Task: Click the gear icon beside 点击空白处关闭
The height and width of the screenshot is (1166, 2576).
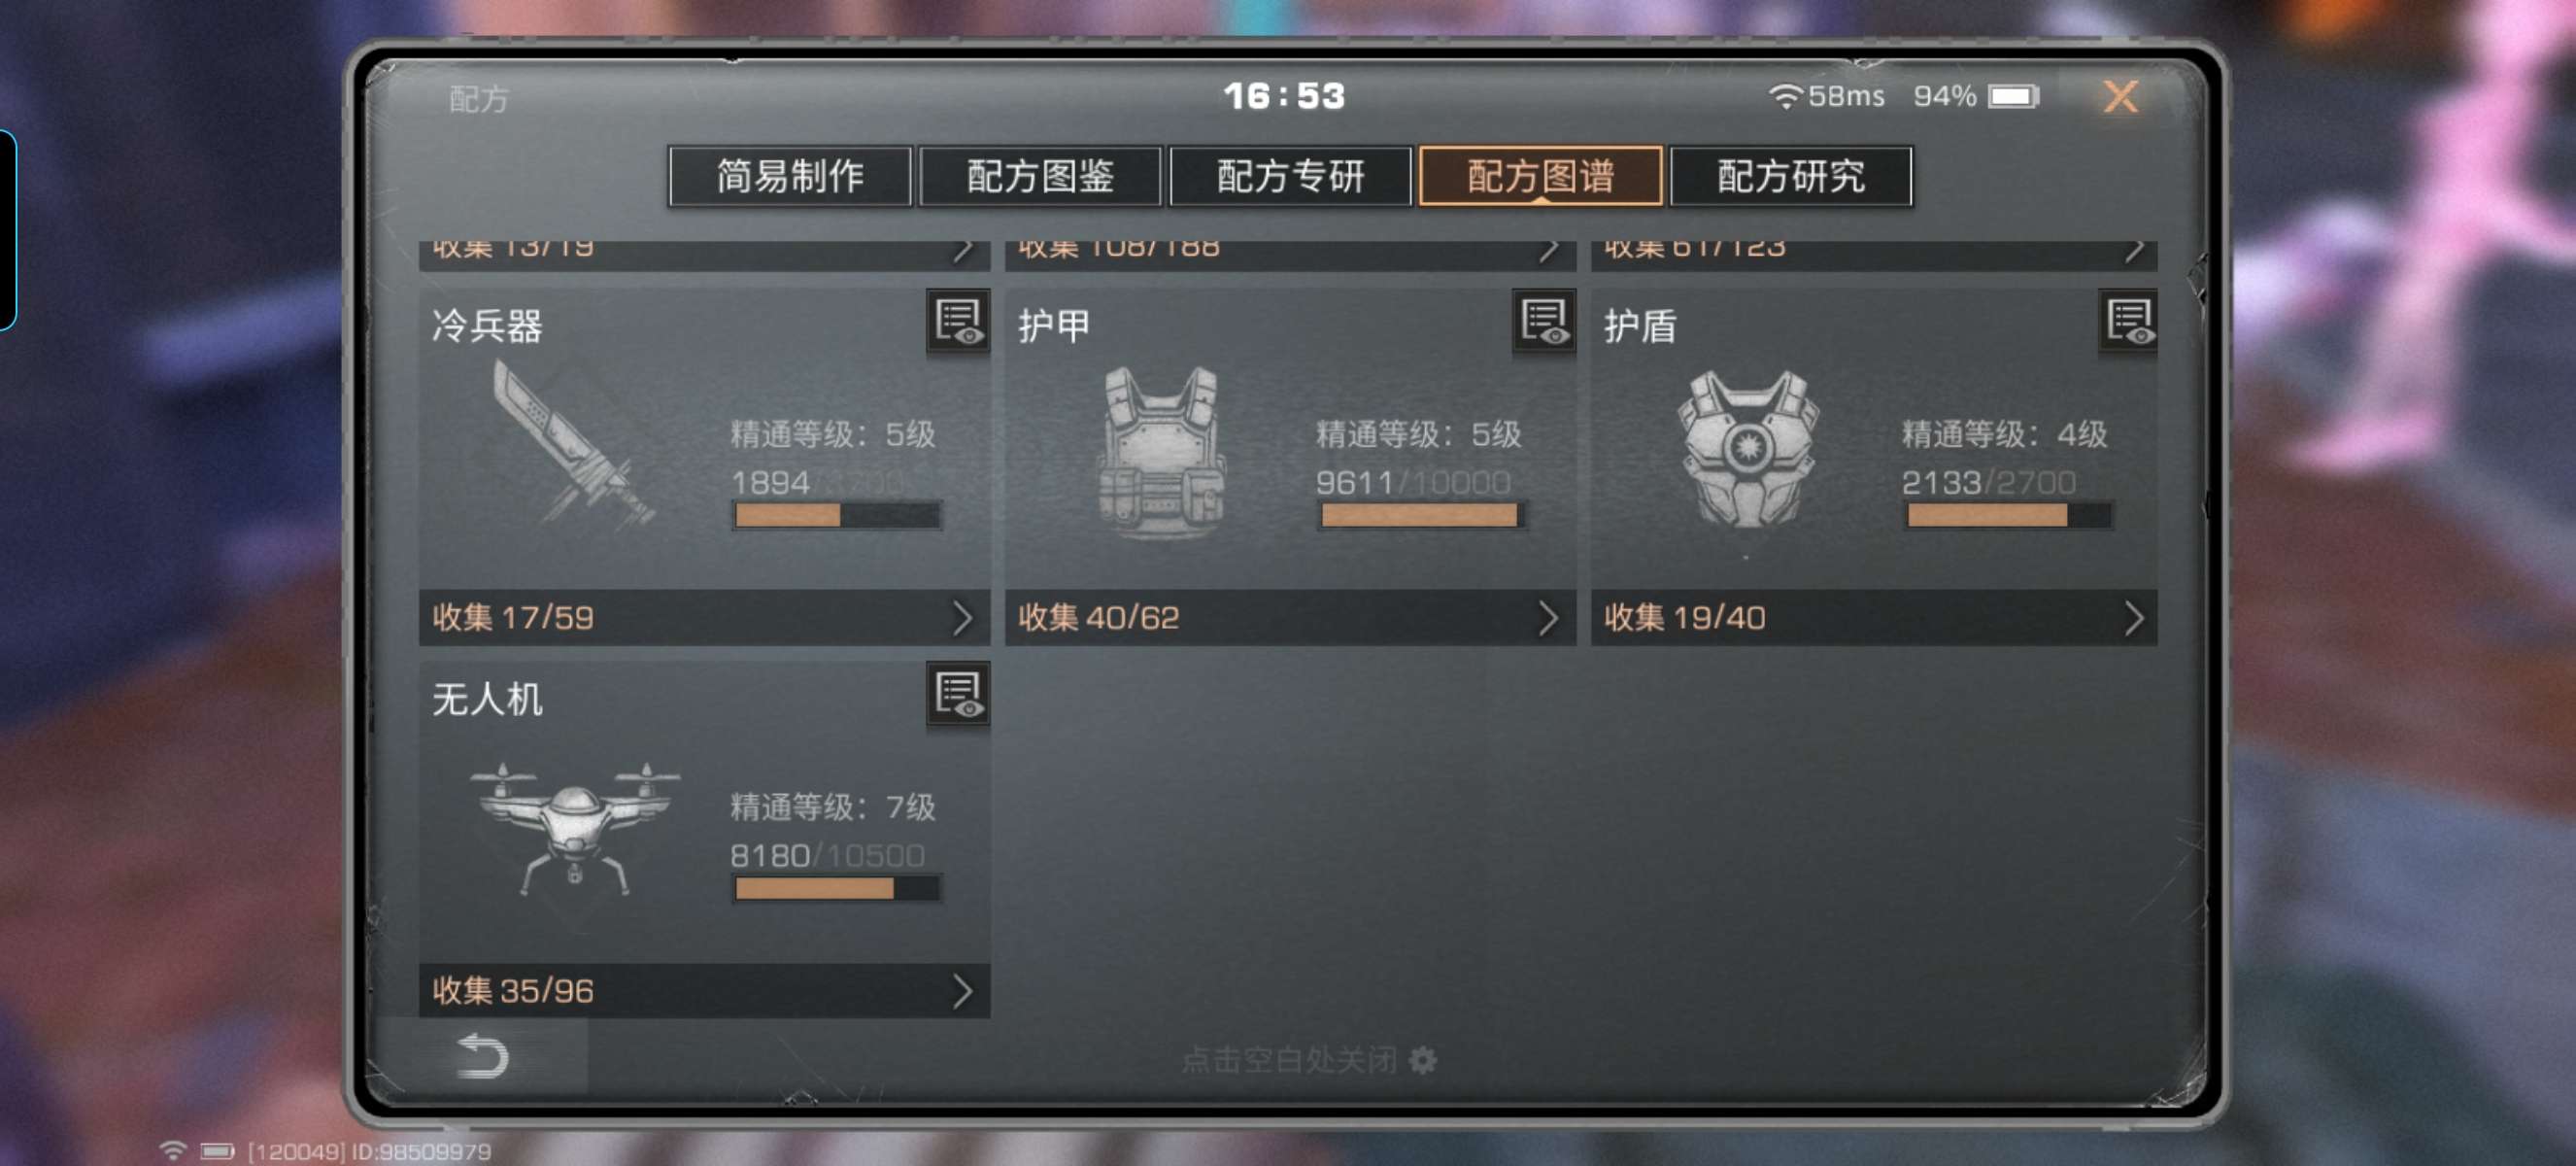Action: tap(1423, 1060)
